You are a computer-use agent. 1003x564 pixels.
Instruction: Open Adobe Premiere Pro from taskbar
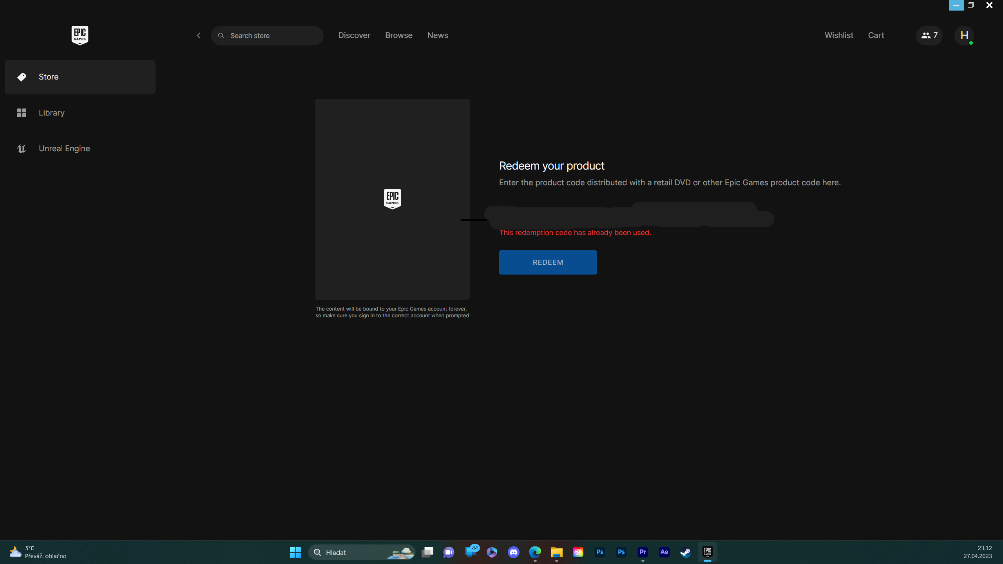coord(643,552)
